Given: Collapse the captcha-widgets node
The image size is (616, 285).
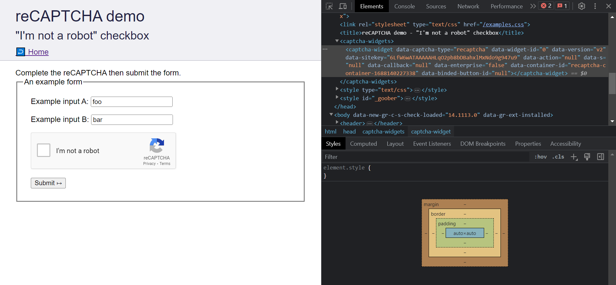Looking at the screenshot, I should [337, 41].
